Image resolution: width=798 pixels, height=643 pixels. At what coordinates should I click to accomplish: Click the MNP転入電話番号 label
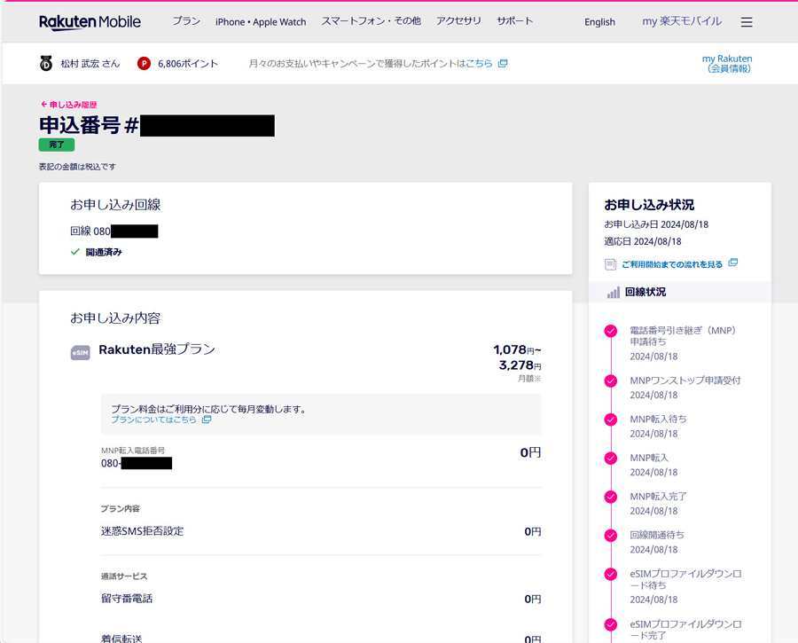pos(133,451)
